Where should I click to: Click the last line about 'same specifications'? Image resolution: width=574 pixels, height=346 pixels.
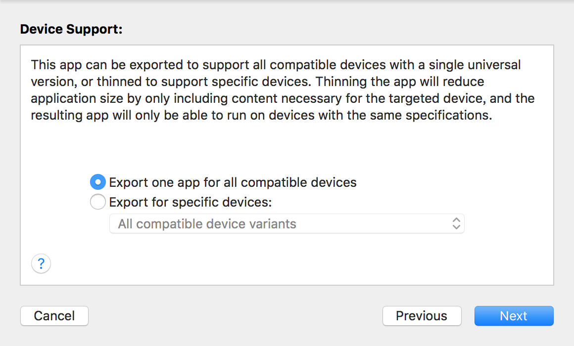coord(261,116)
